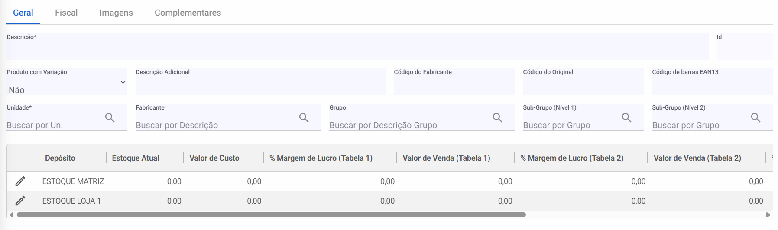Click Sub-Grupo (Nível 2) search icon
Viewport: 778px width, 230px height.
[756, 118]
